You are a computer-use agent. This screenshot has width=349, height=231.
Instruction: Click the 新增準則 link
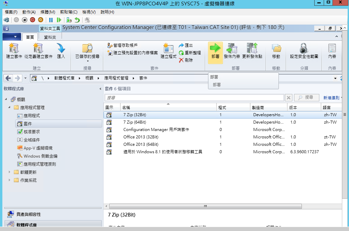(331, 98)
